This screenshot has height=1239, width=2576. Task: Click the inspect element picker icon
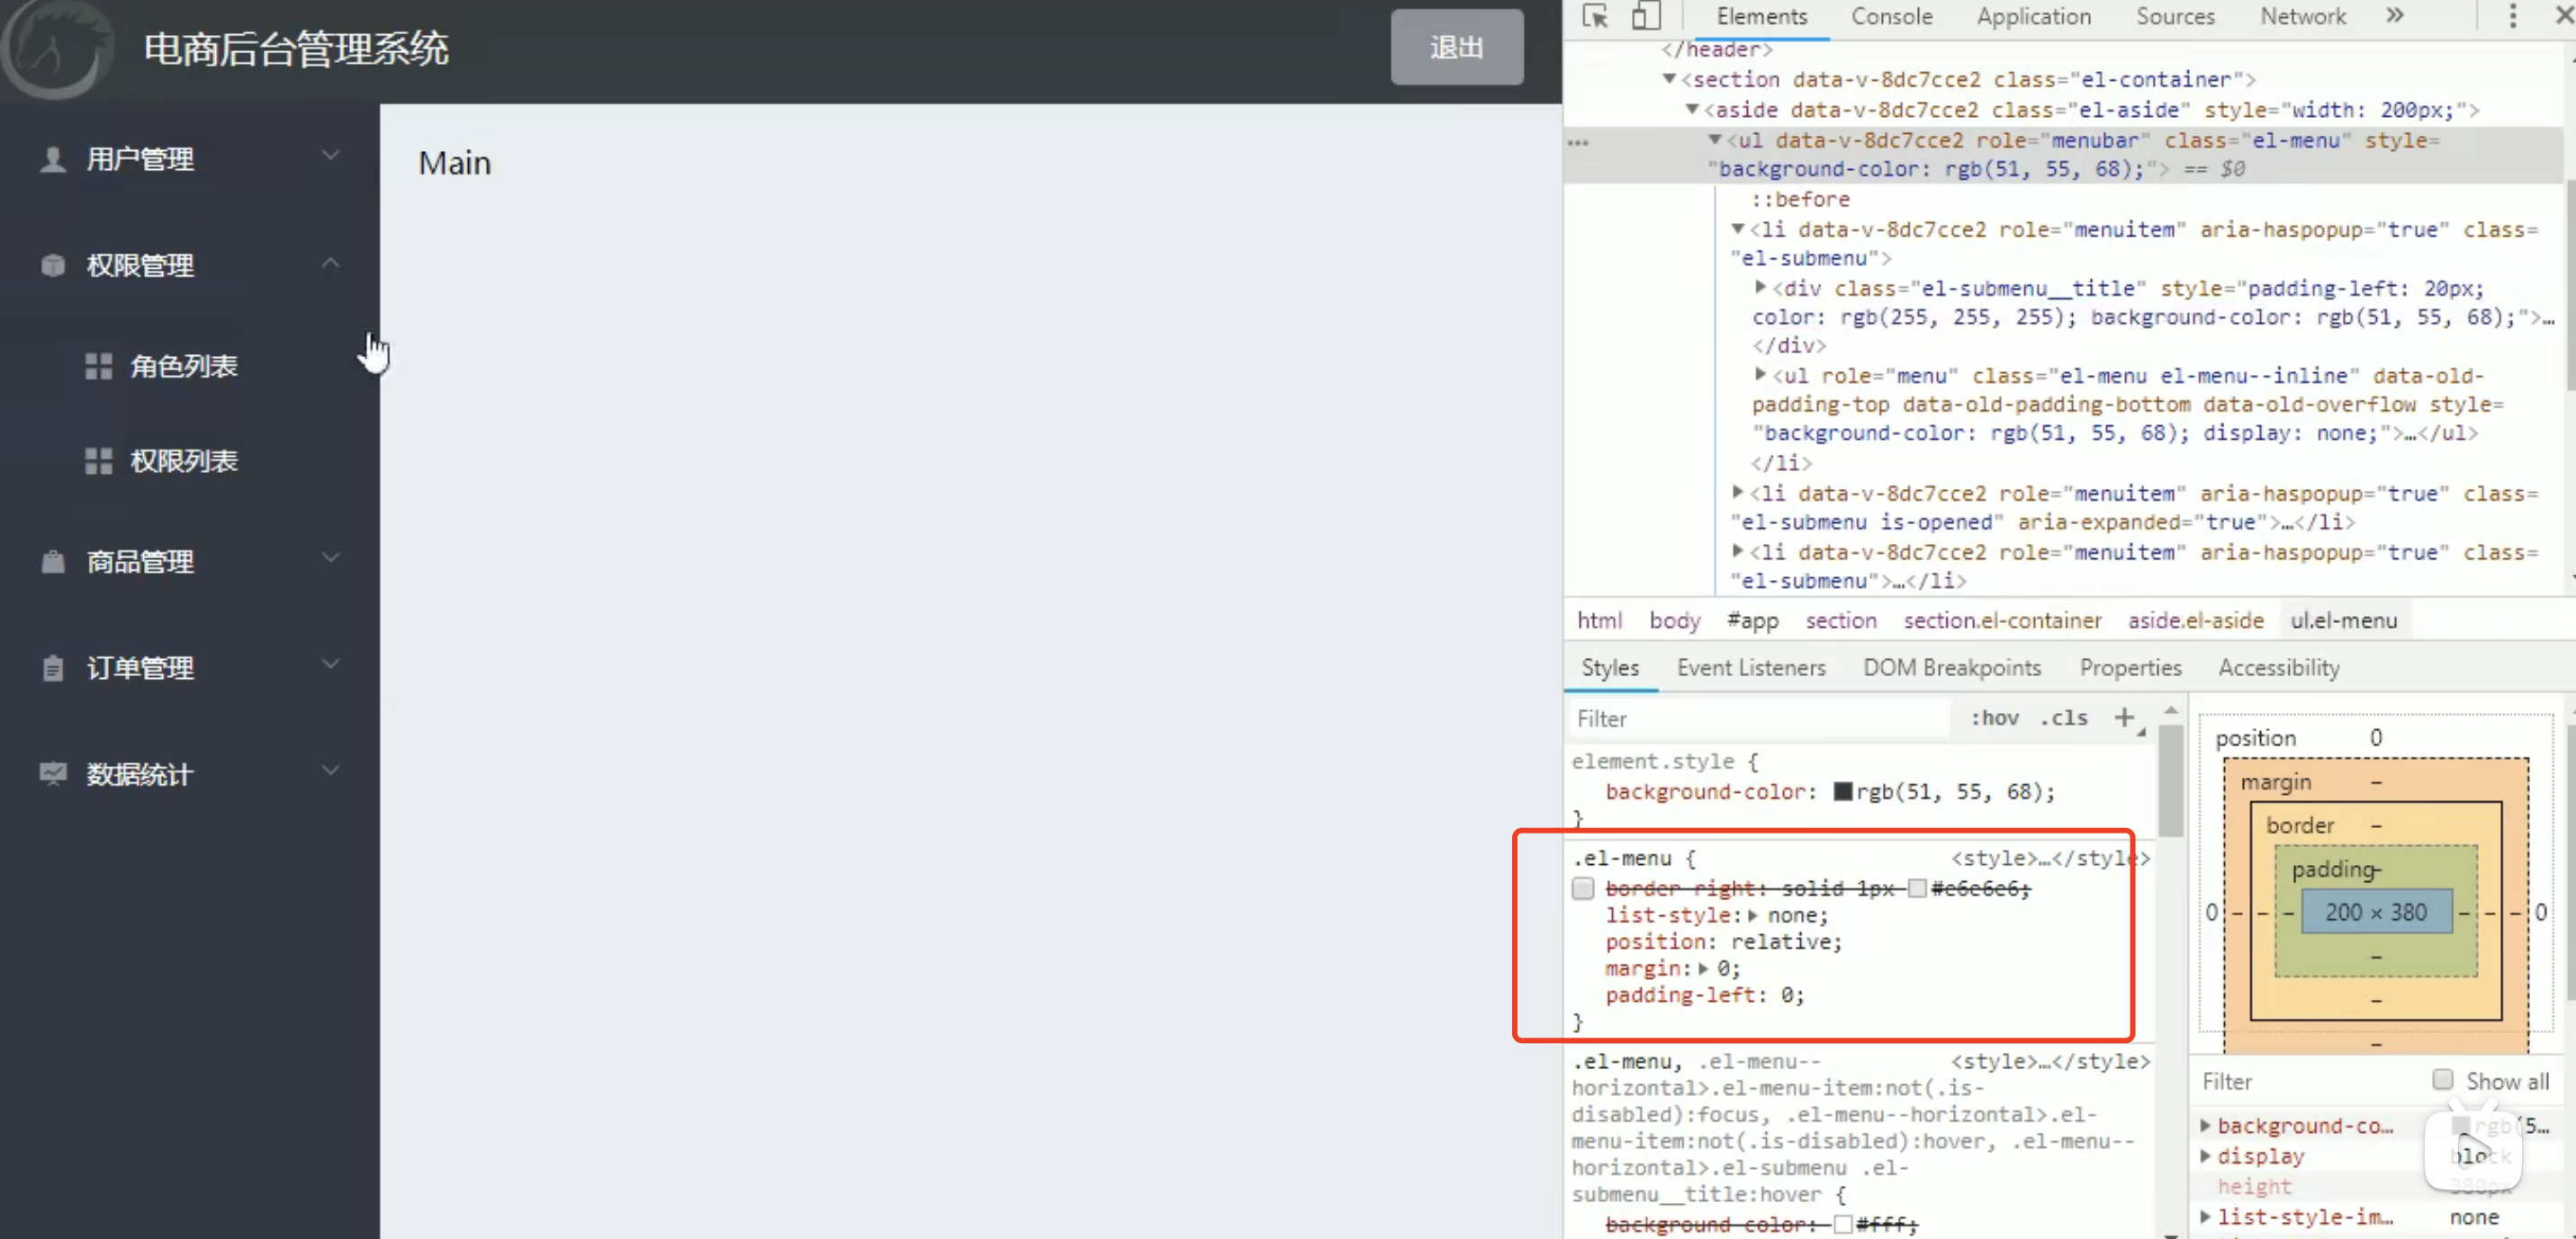click(1595, 17)
